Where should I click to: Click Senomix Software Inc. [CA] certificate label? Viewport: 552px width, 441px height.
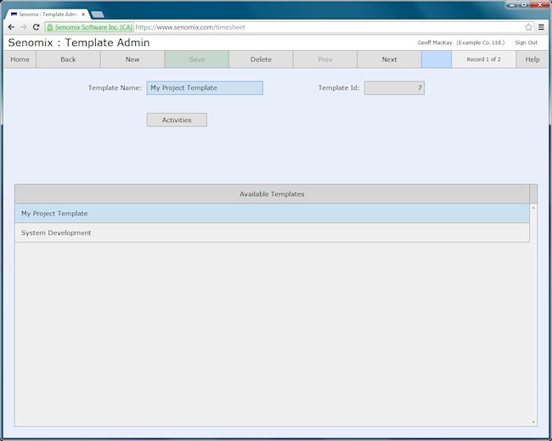coord(93,27)
